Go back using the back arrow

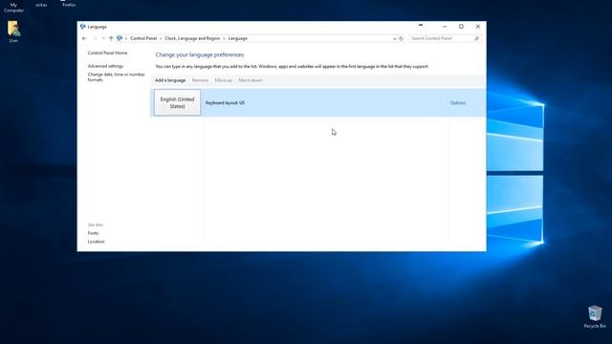point(84,38)
